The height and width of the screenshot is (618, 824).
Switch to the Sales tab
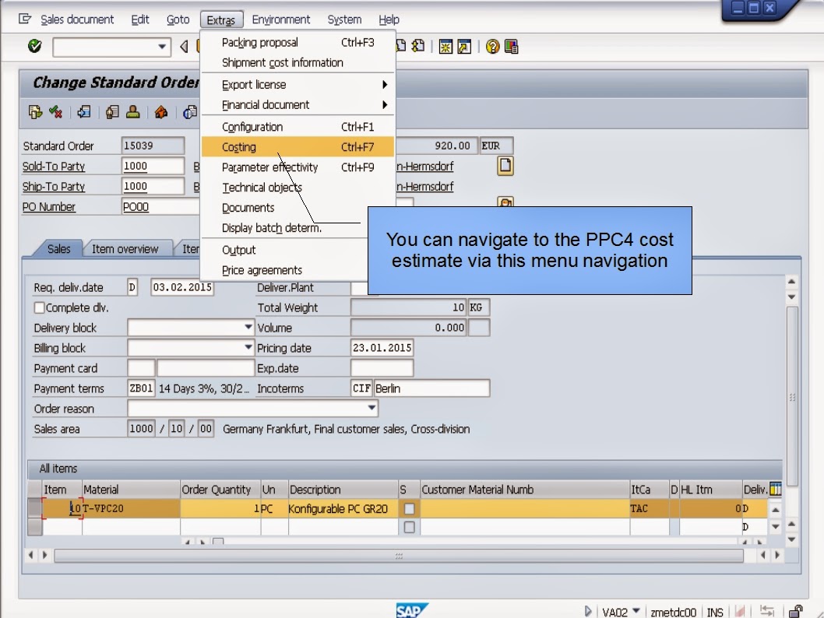[x=58, y=249]
